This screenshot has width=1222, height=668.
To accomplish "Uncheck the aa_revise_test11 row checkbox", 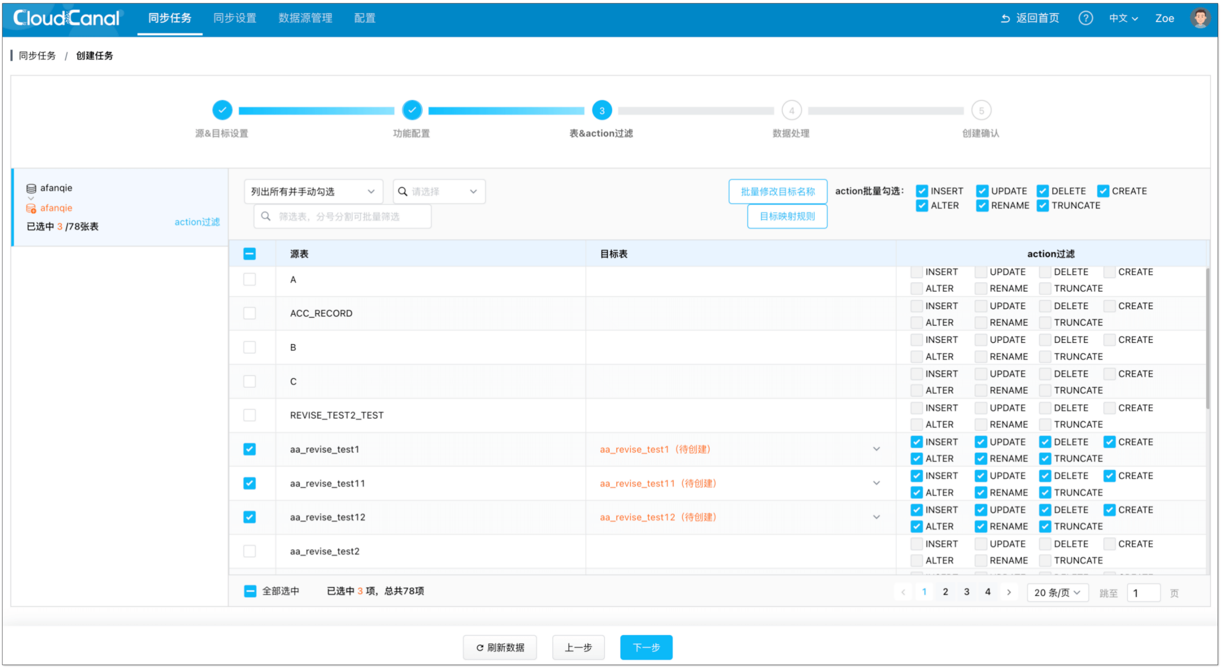I will point(249,484).
